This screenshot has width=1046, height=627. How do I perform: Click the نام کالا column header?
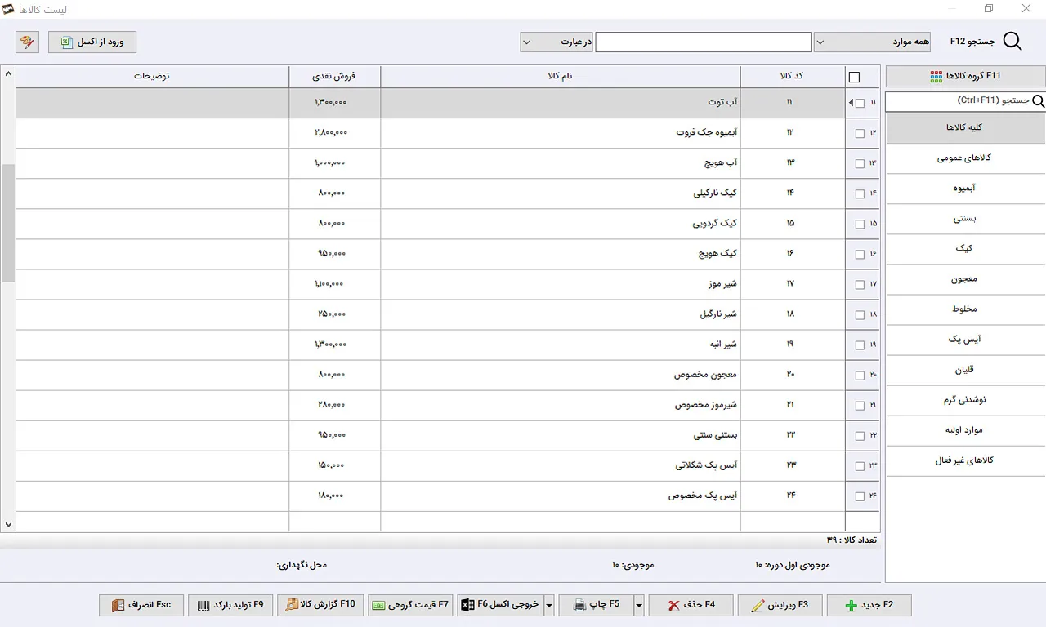pyautogui.click(x=561, y=77)
